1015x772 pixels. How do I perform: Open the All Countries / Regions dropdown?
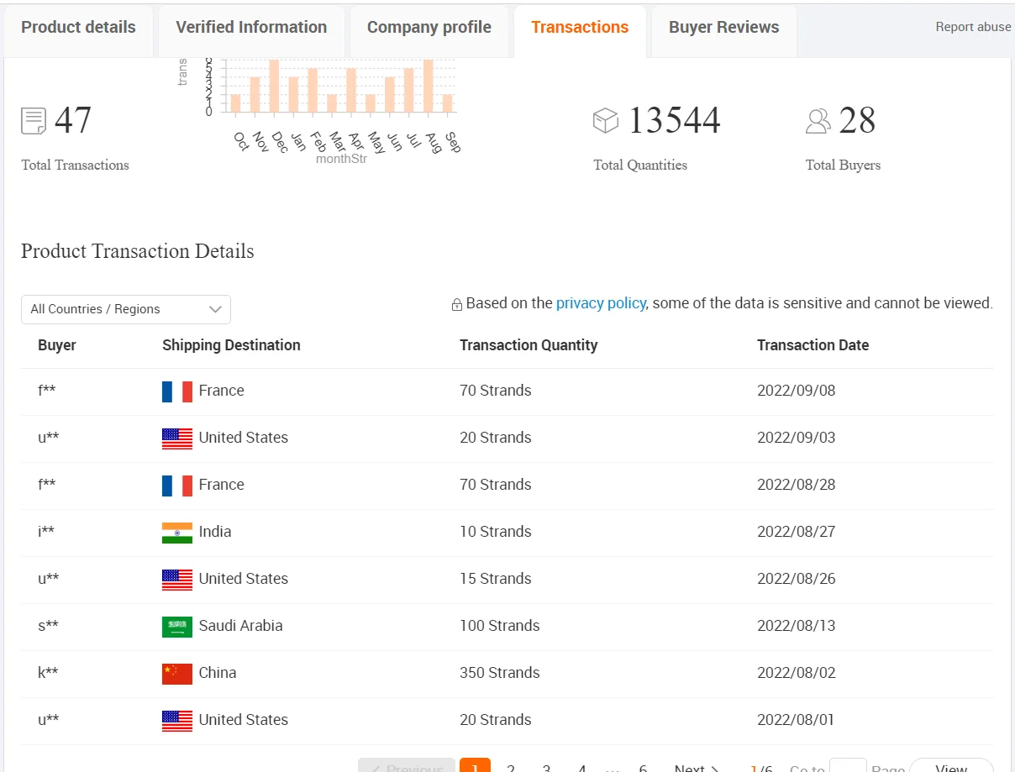pos(126,309)
